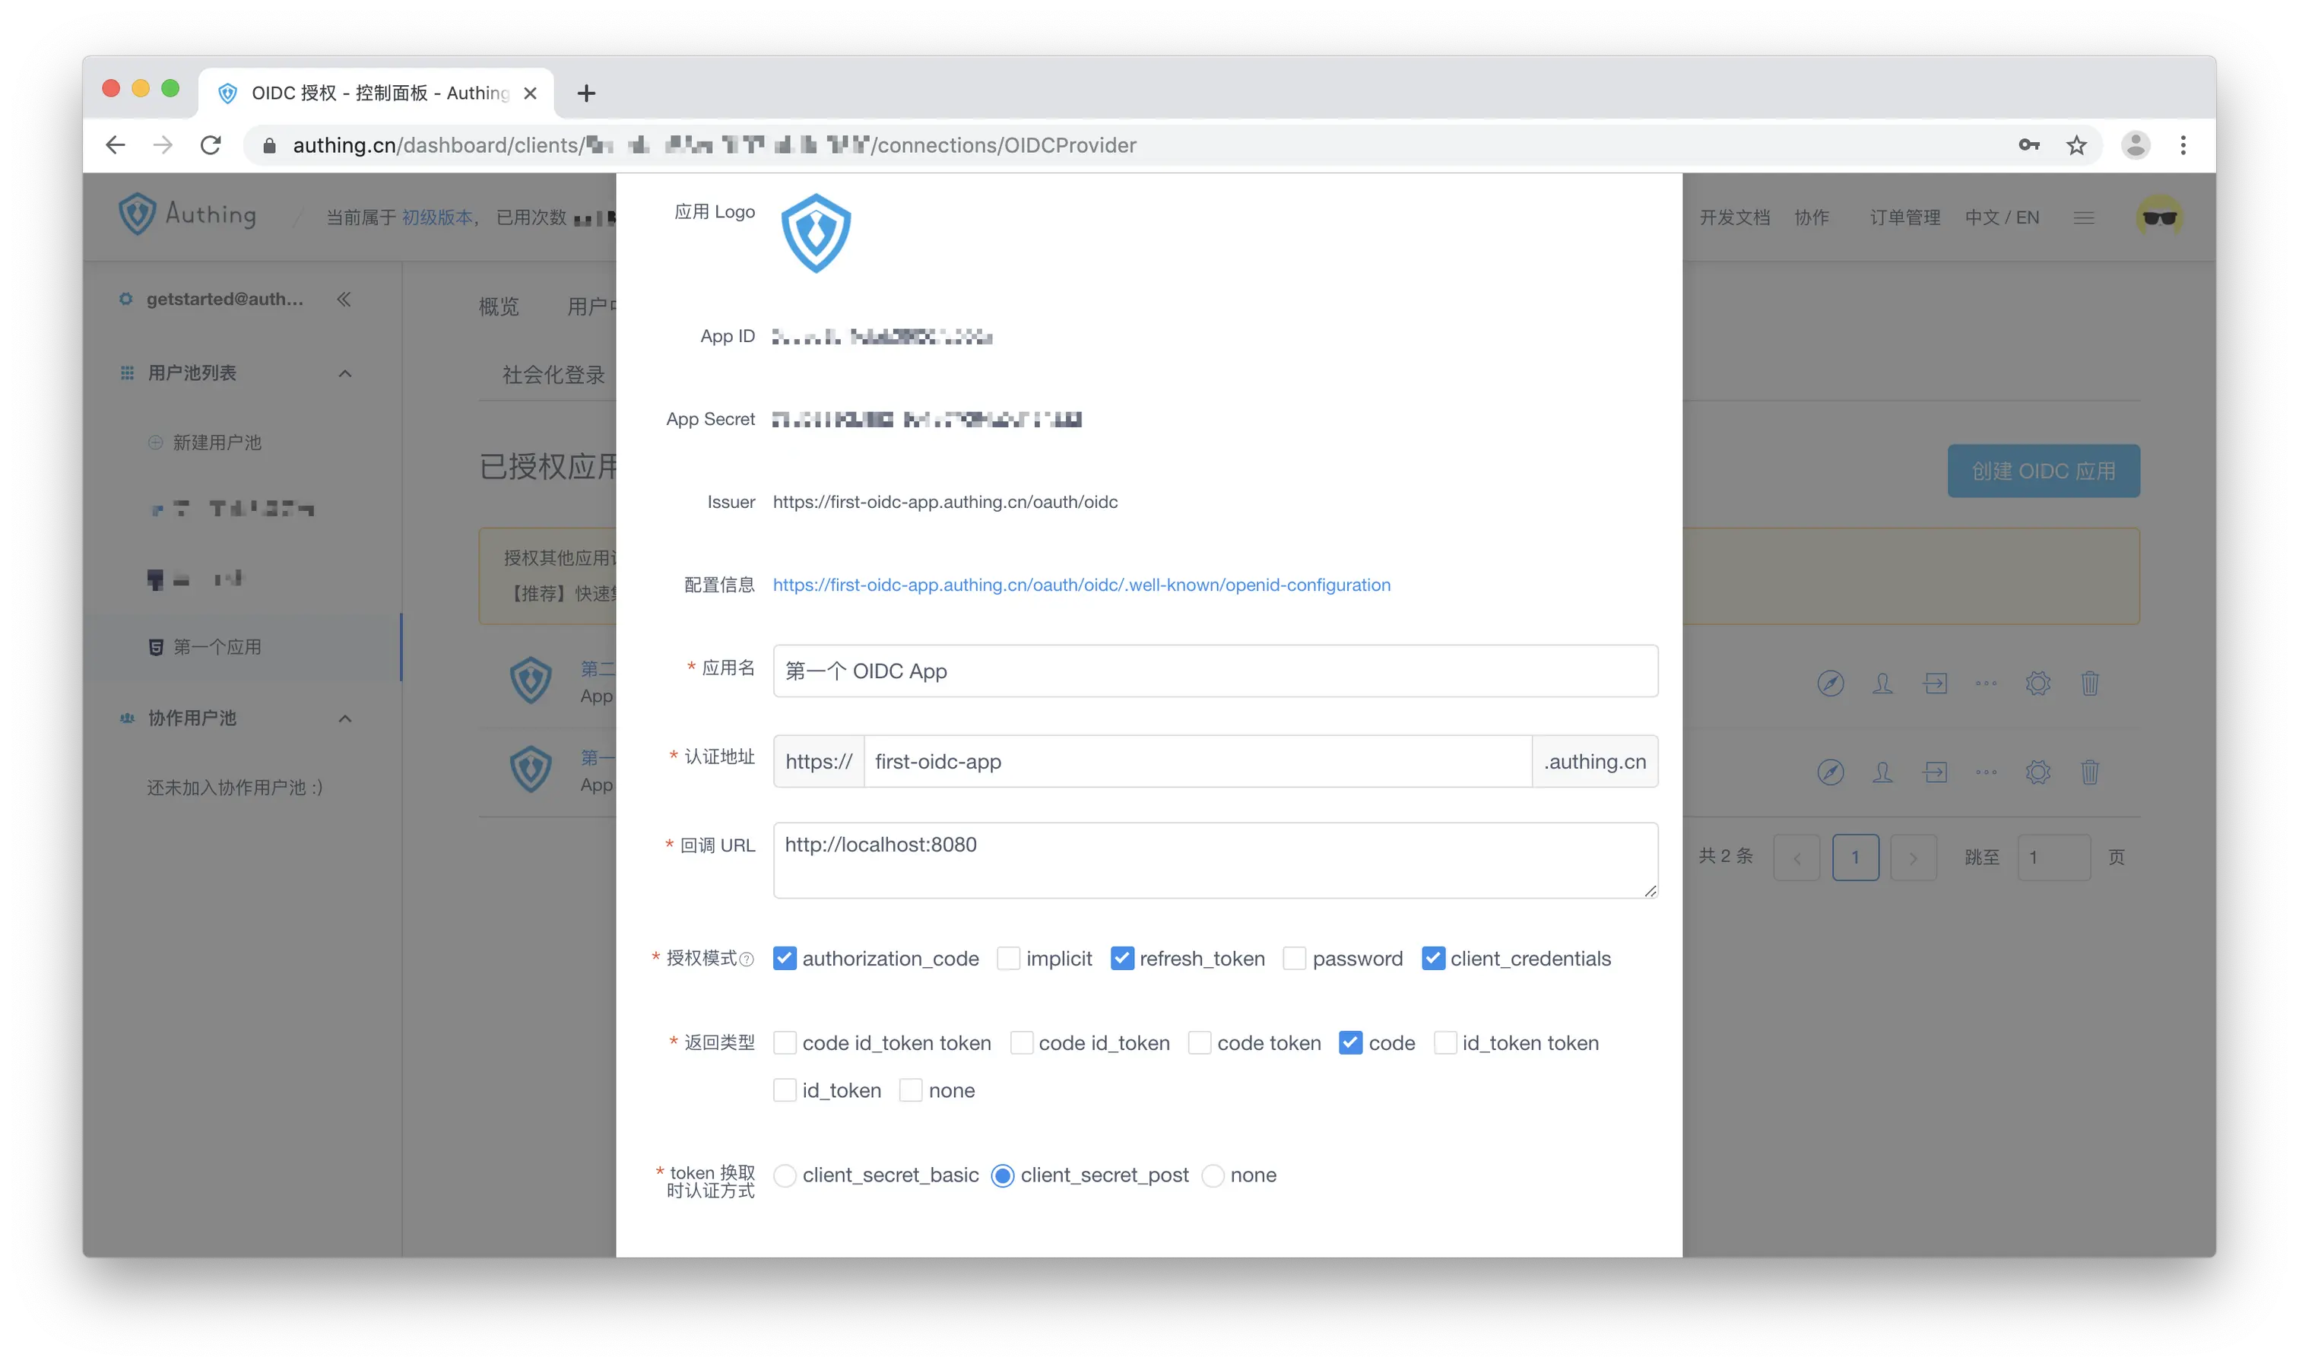Collapse the sidebar with double-chevron icon

pyautogui.click(x=344, y=300)
